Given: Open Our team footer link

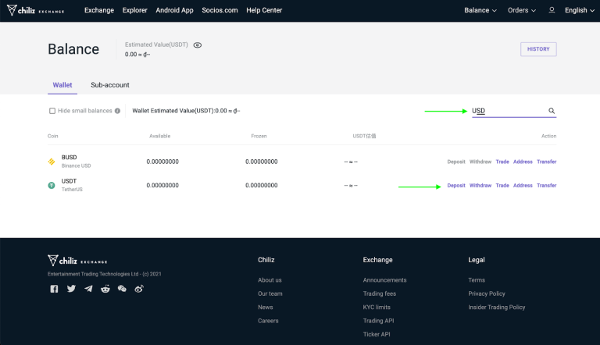Looking at the screenshot, I should click(x=270, y=293).
